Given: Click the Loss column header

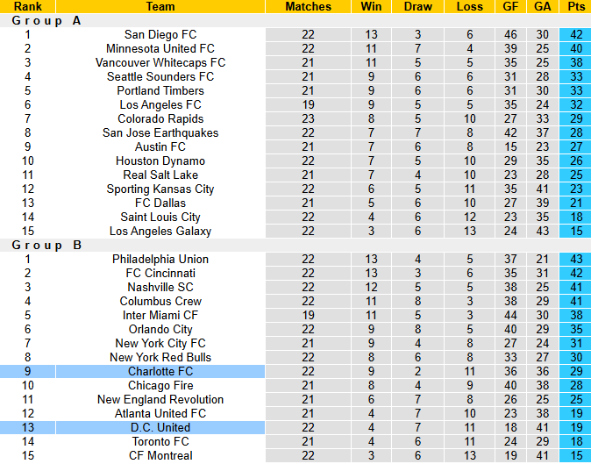Looking at the screenshot, I should click(470, 6).
